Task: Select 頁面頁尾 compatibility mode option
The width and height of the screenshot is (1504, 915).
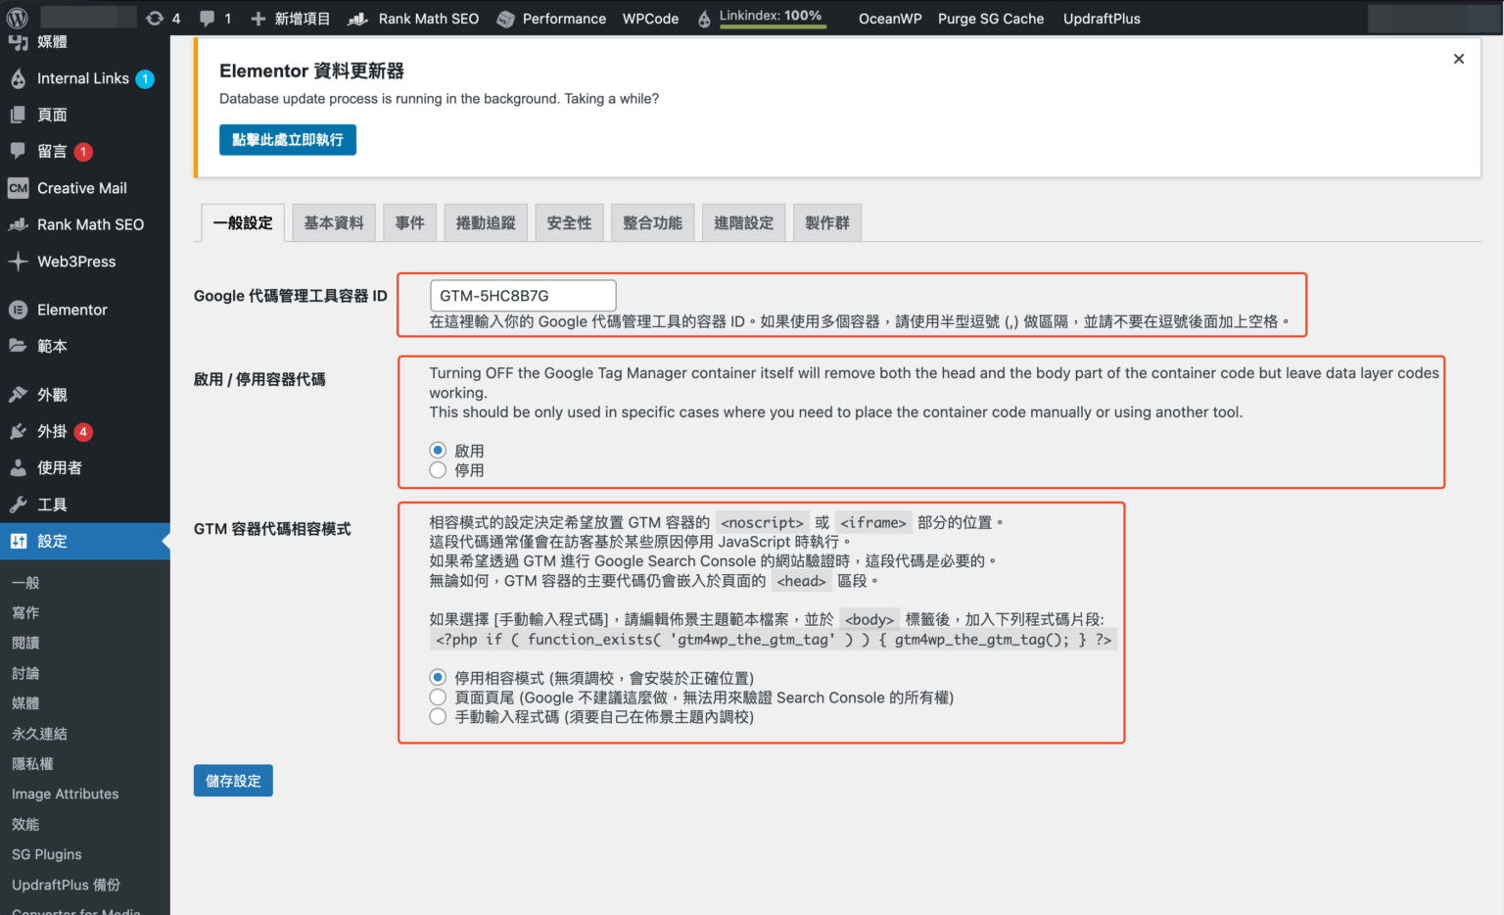Action: (x=438, y=697)
